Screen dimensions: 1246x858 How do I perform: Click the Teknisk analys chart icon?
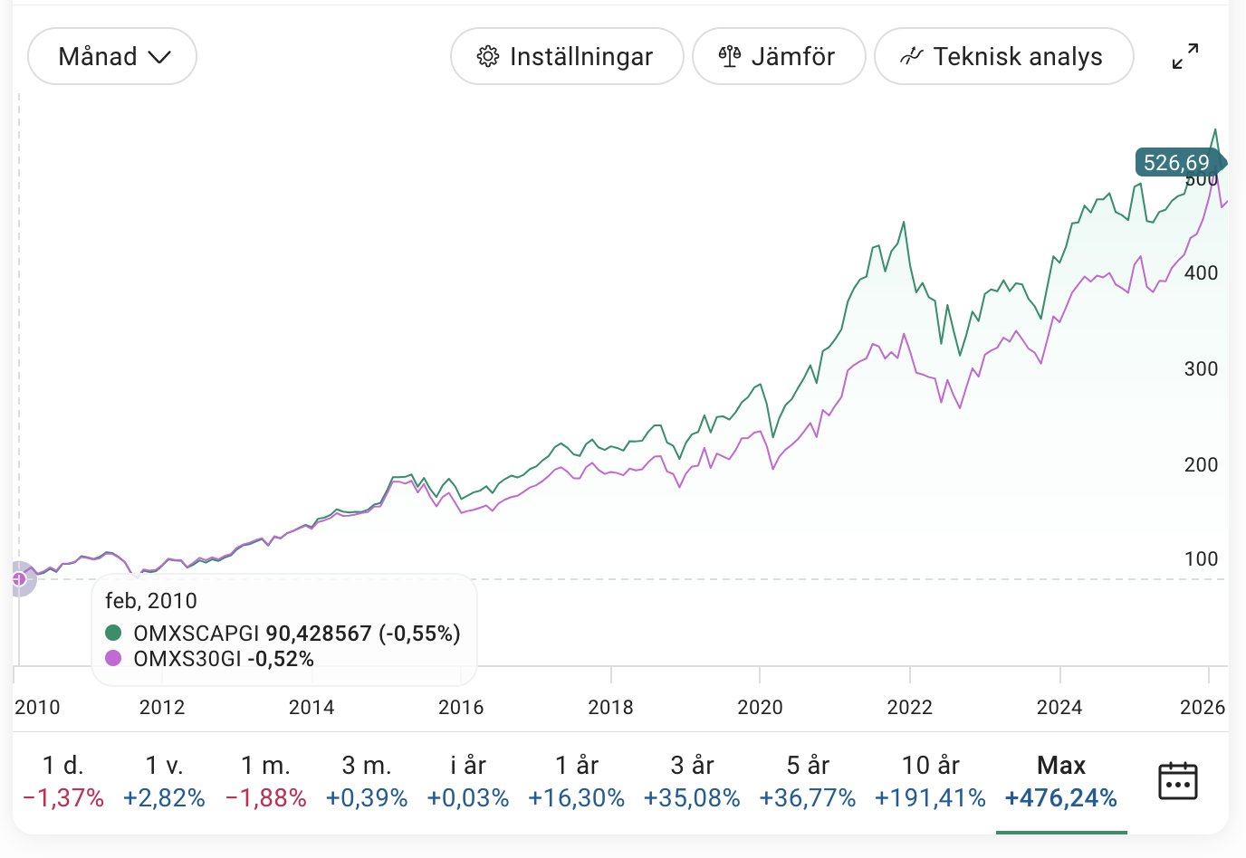tap(912, 56)
